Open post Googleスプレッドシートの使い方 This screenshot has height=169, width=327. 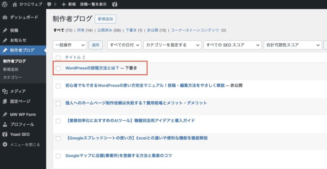pos(137,138)
